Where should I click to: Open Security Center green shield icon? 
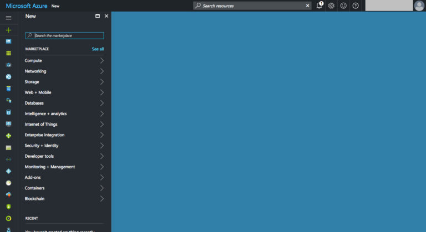(x=8, y=207)
